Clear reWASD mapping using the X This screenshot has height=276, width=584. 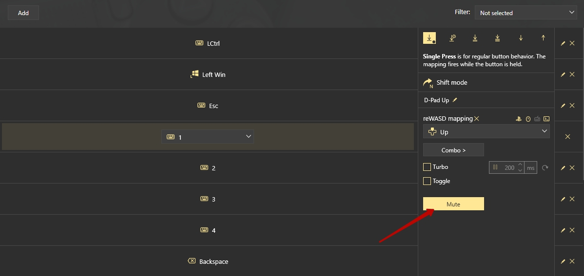coord(477,119)
